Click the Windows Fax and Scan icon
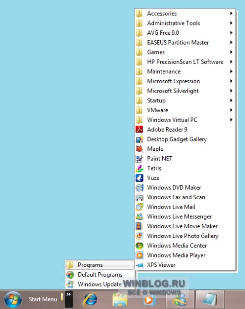245x309 pixels. [x=139, y=197]
